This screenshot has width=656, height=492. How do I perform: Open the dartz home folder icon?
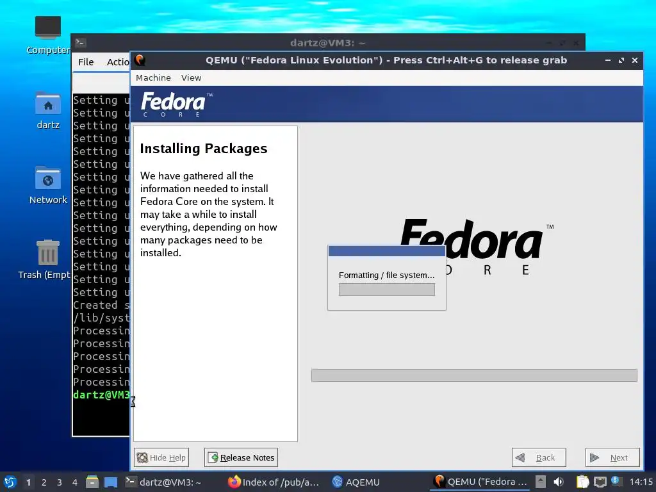pyautogui.click(x=47, y=110)
